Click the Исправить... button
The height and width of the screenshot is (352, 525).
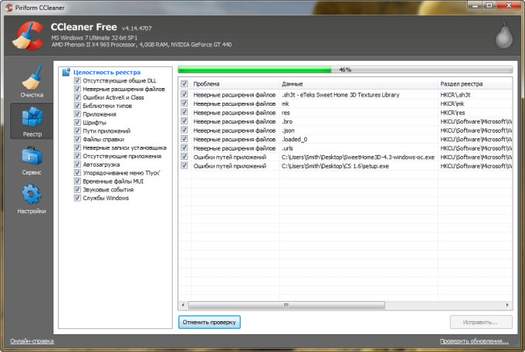481,322
